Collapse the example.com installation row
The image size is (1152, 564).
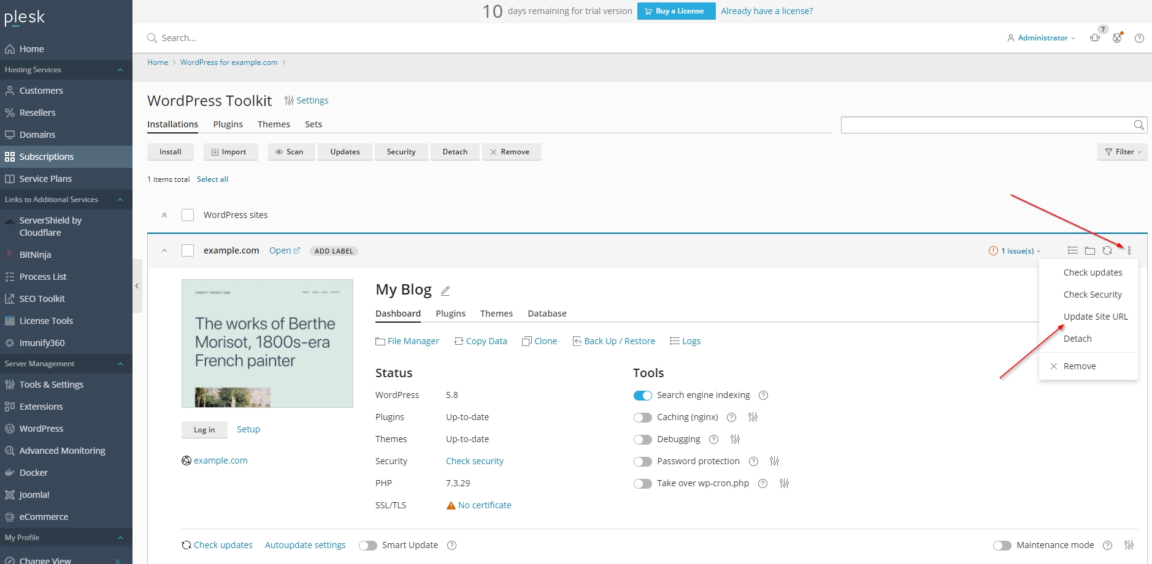pyautogui.click(x=164, y=250)
